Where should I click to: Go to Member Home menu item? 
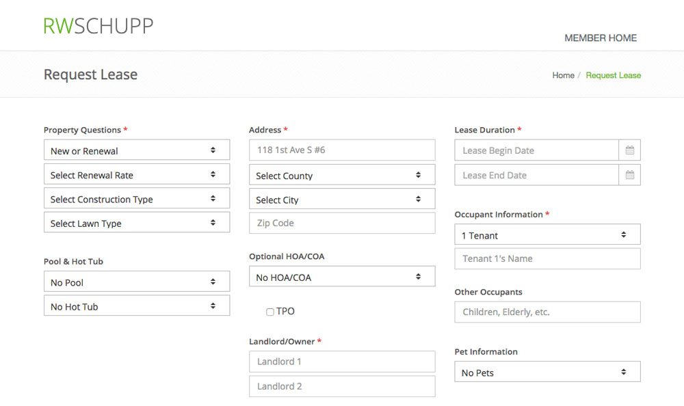[x=600, y=38]
